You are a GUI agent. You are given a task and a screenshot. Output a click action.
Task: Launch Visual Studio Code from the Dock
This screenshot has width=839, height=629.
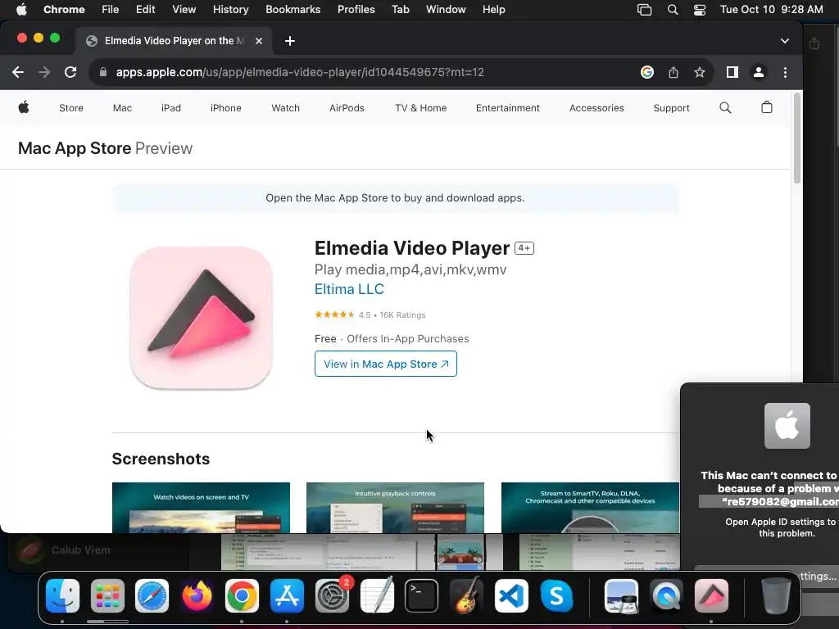511,596
